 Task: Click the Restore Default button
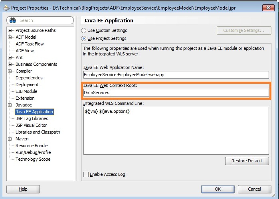[x=246, y=161]
